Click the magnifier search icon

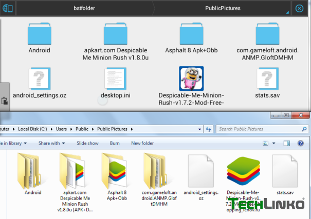(304, 129)
